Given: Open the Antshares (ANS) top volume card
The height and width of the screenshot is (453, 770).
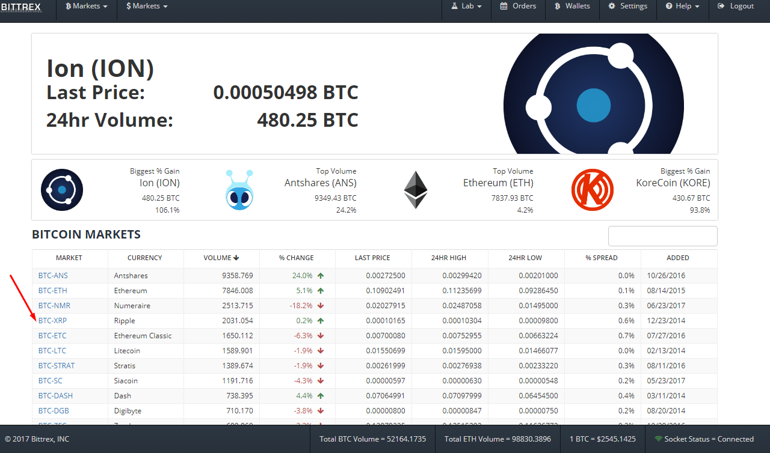Looking at the screenshot, I should coord(291,190).
